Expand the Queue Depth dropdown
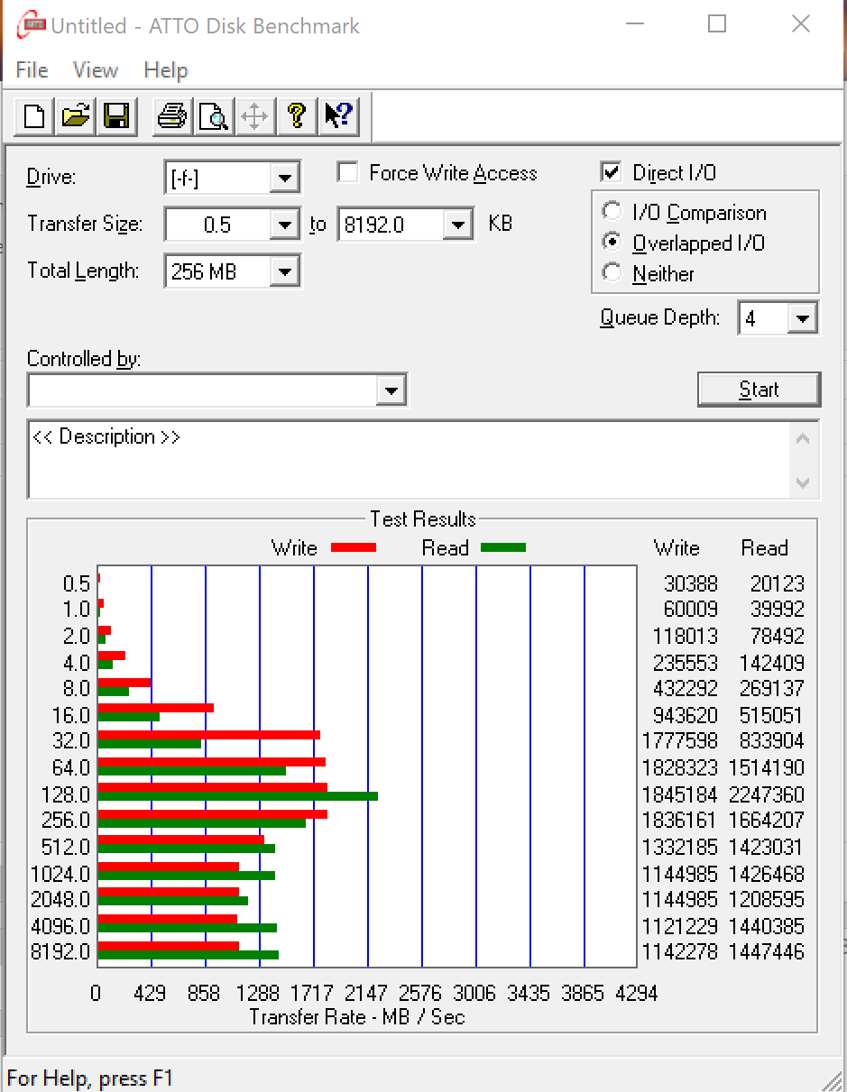Screen dimensions: 847x1092 click(x=802, y=318)
